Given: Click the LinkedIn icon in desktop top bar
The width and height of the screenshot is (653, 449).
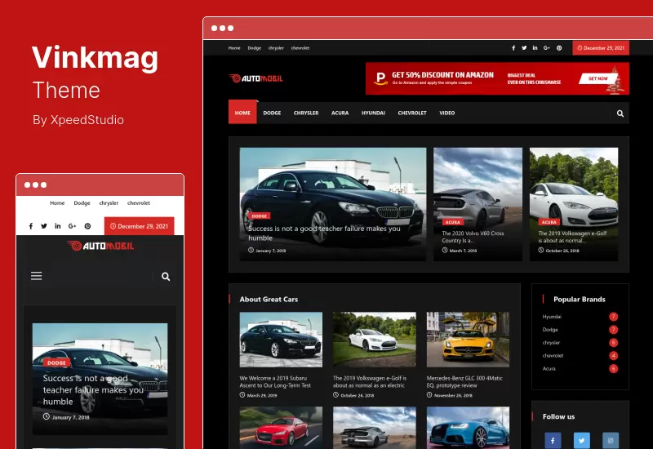Looking at the screenshot, I should pyautogui.click(x=535, y=48).
